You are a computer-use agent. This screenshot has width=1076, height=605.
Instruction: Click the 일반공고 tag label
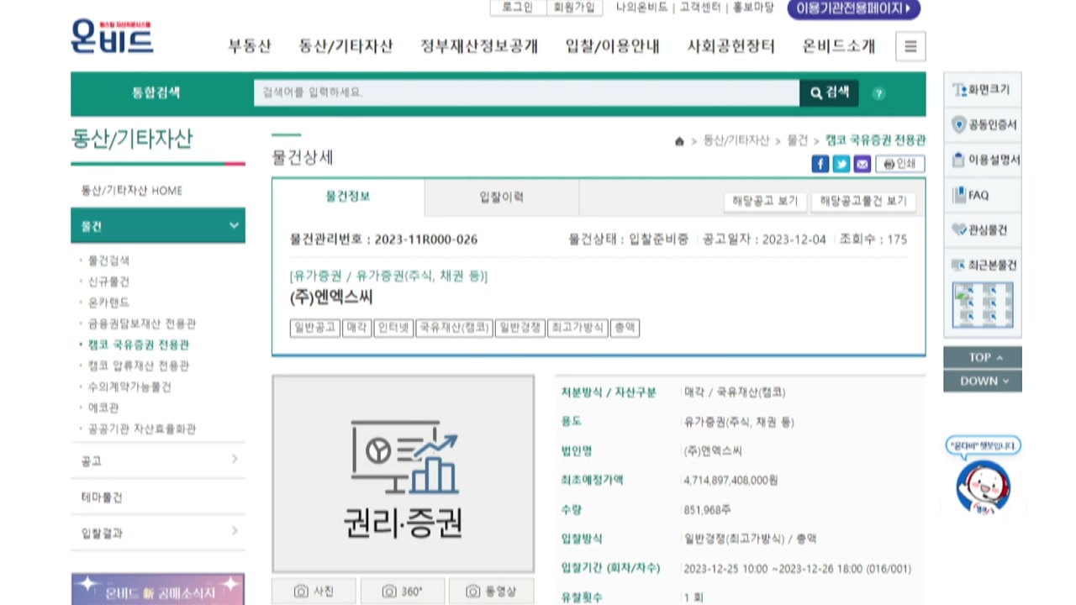314,329
